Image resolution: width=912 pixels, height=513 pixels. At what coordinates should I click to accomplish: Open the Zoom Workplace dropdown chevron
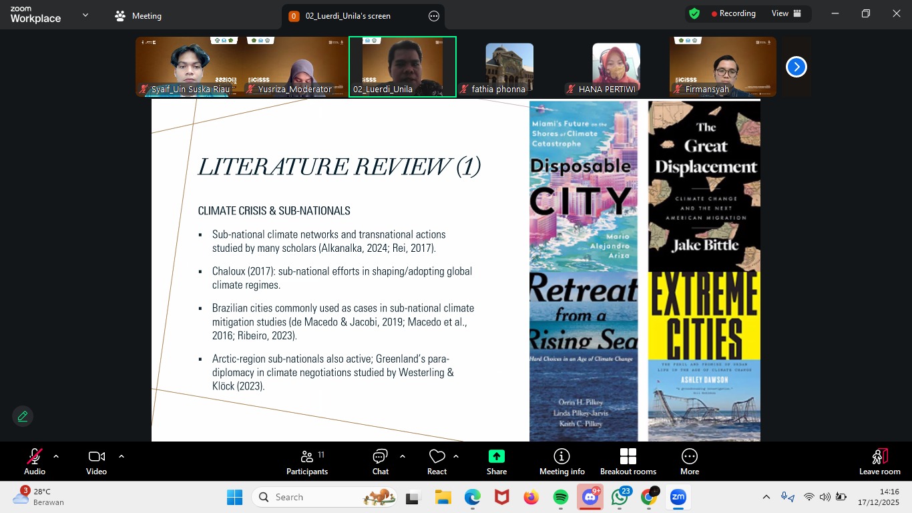85,15
